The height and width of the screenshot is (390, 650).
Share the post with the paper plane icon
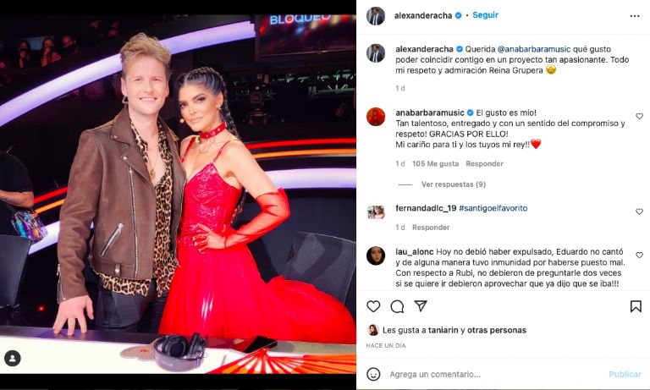click(x=421, y=306)
